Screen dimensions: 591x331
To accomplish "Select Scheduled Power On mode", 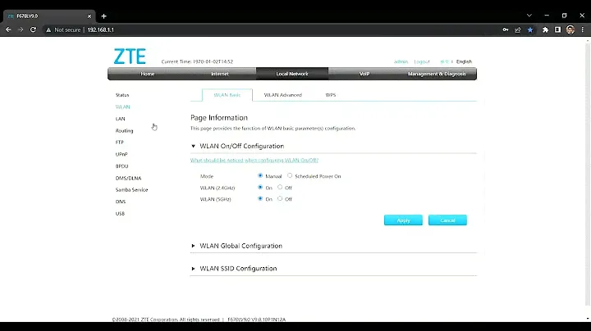I will pos(290,175).
